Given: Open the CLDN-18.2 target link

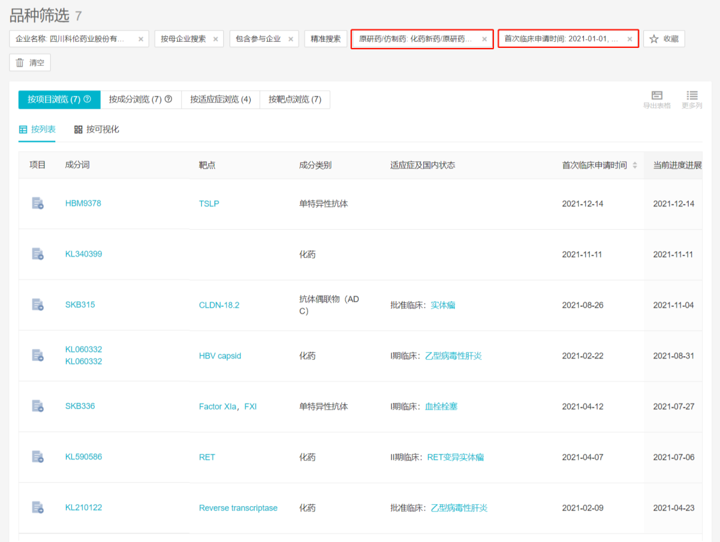Looking at the screenshot, I should pyautogui.click(x=219, y=305).
